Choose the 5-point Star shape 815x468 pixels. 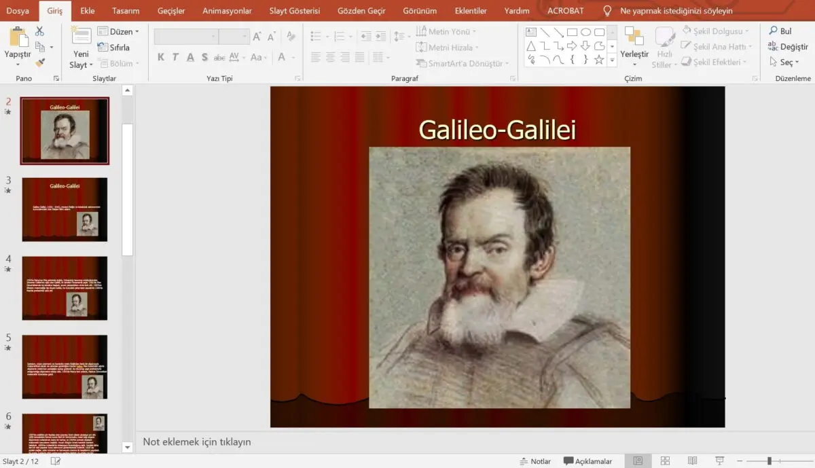tap(599, 60)
